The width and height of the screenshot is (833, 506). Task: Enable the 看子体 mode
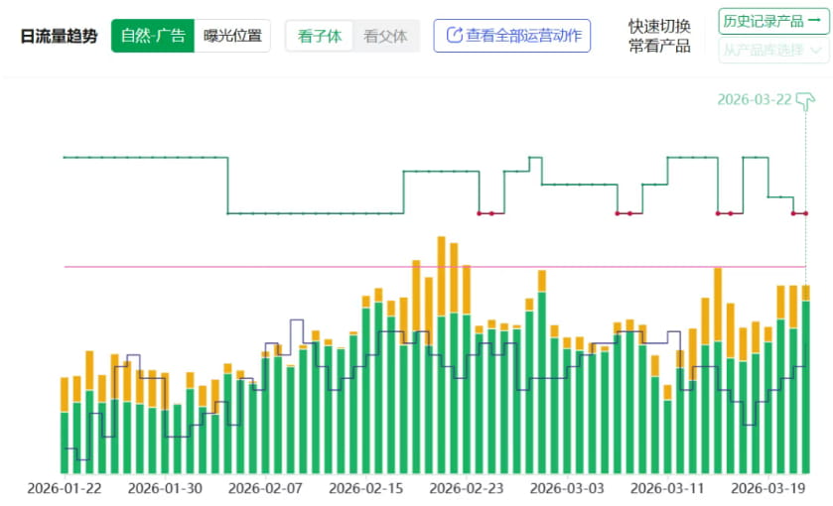[319, 36]
